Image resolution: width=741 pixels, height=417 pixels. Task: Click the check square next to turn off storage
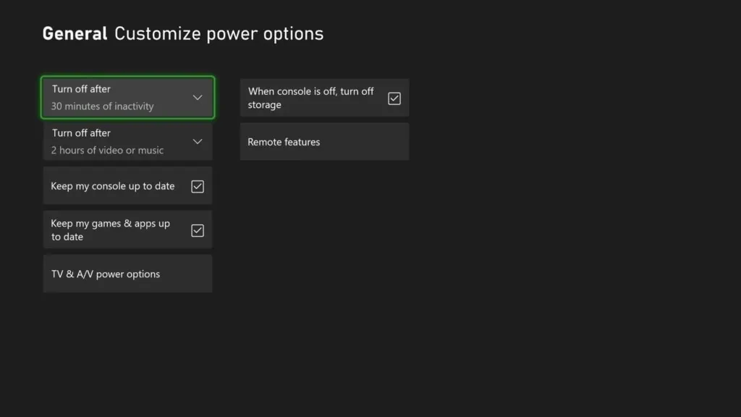[394, 98]
